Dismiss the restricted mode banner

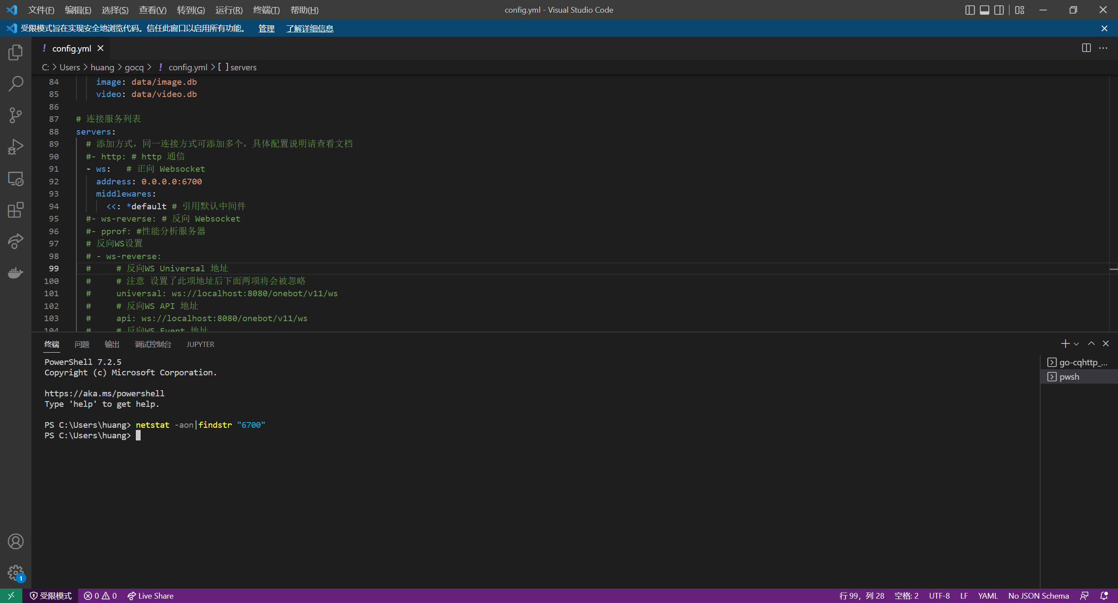click(1104, 28)
